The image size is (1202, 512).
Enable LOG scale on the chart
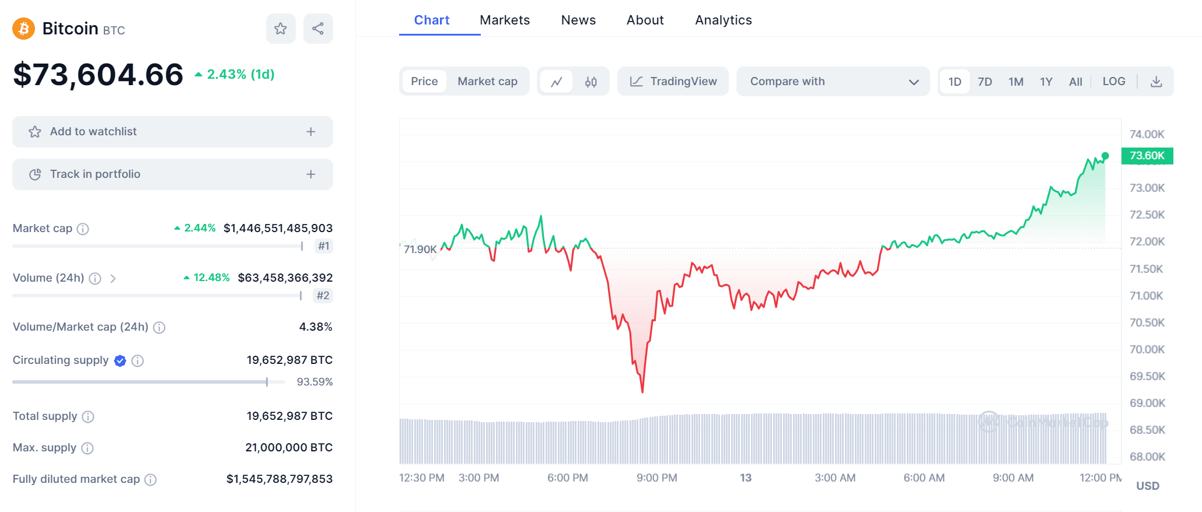[x=1113, y=82]
